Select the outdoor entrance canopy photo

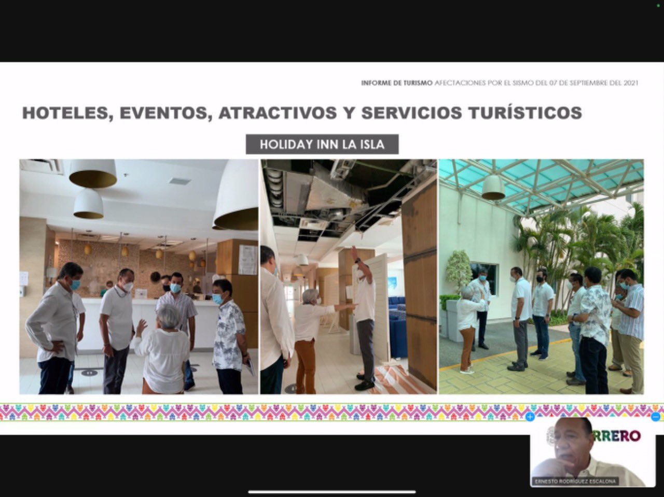pos(541,277)
